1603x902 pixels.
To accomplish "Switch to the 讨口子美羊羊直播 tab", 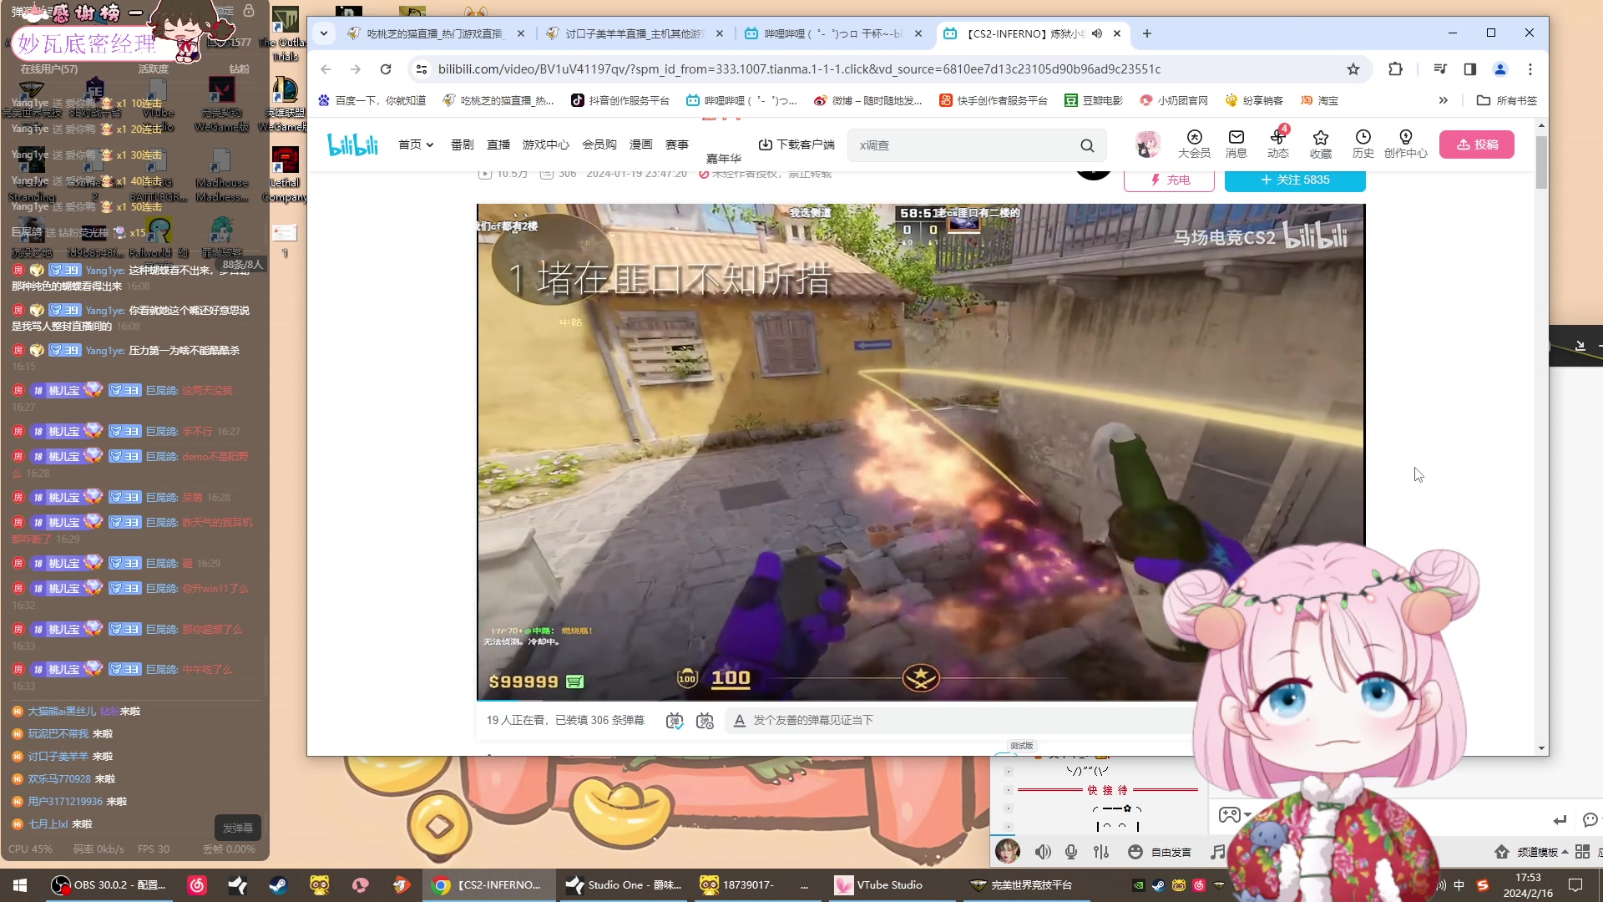I will click(635, 33).
